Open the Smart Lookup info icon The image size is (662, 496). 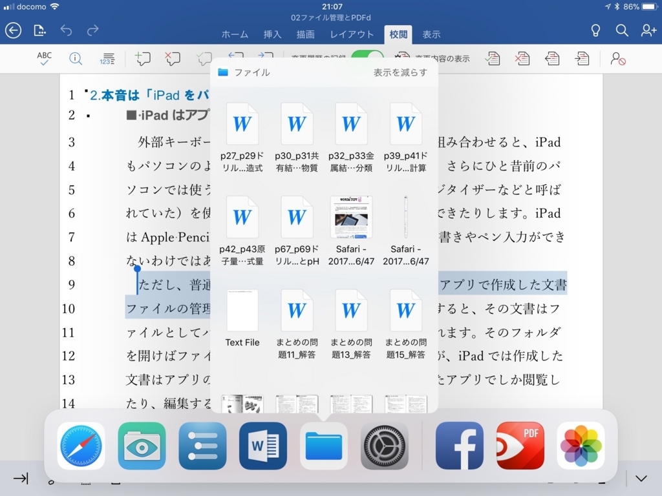pos(76,59)
